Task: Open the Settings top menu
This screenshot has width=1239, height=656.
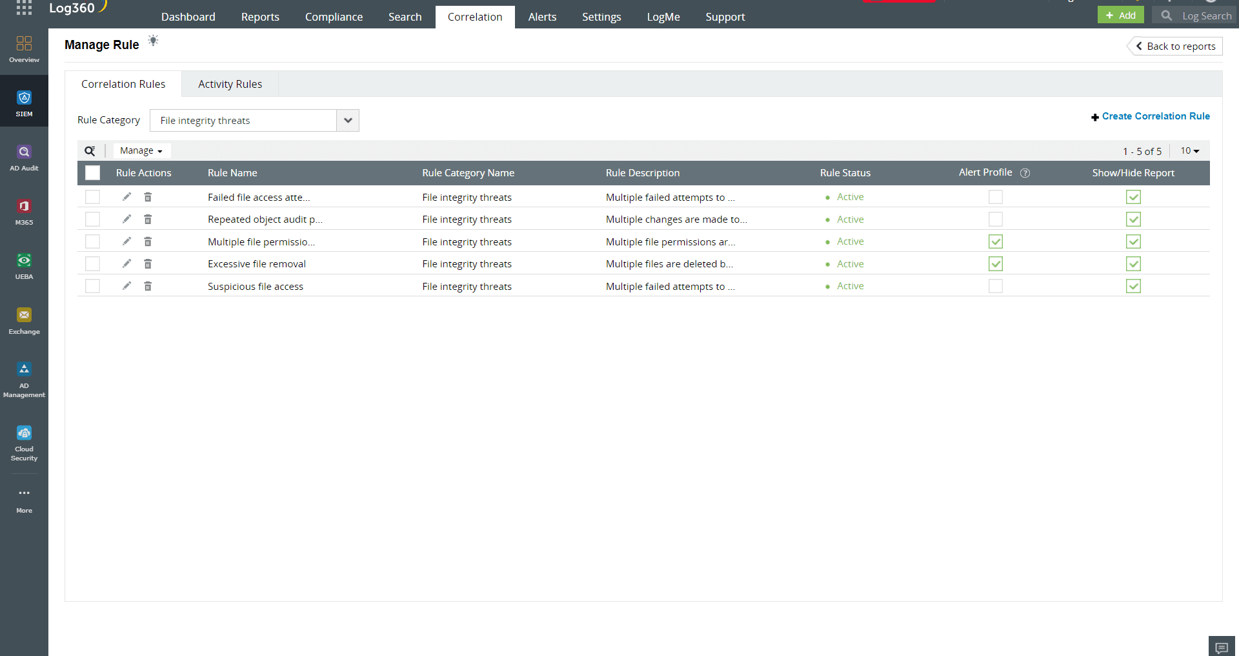Action: tap(601, 17)
